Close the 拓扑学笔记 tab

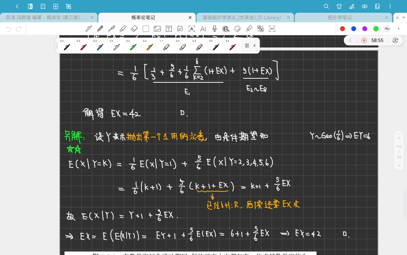(x=387, y=18)
